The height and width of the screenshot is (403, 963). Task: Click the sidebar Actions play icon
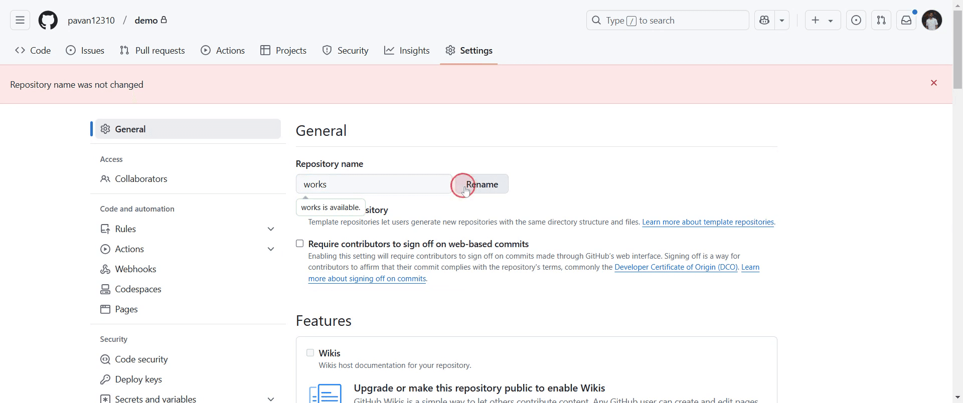click(105, 249)
